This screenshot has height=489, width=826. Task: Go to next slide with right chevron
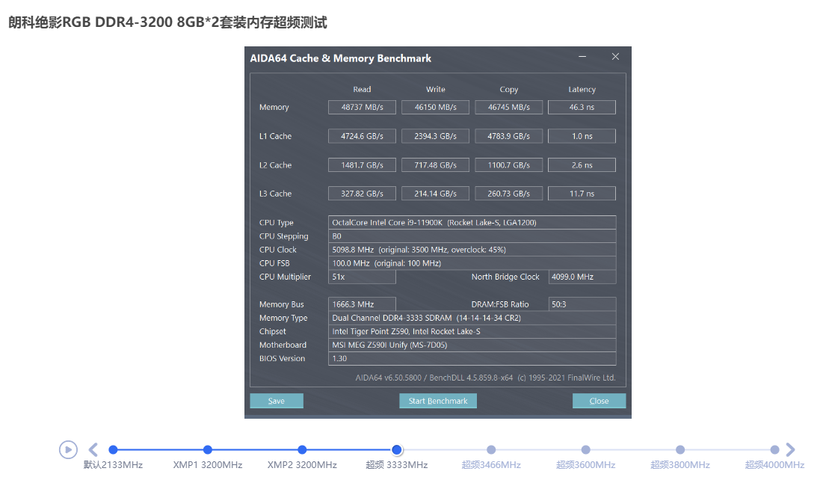coord(790,449)
